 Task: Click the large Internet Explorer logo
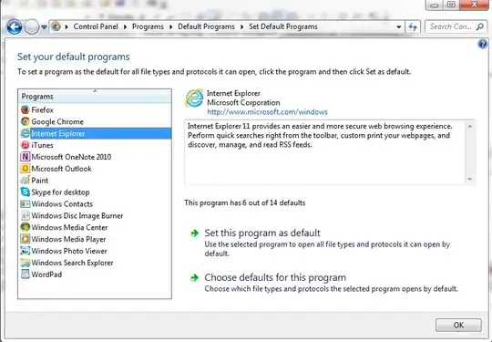pyautogui.click(x=194, y=98)
